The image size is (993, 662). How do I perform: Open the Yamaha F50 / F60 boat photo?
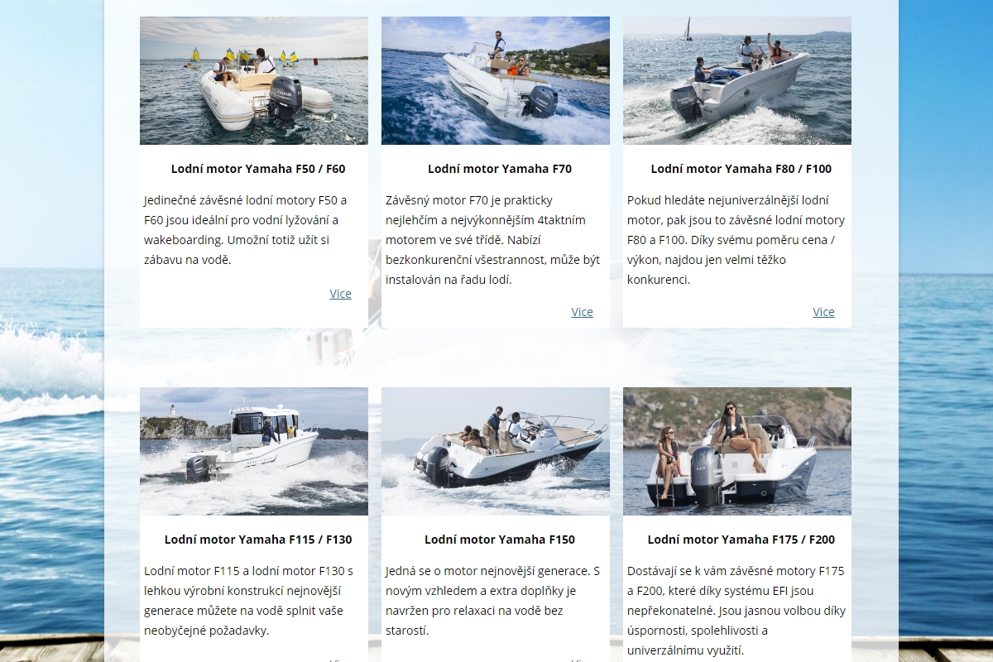tap(254, 80)
